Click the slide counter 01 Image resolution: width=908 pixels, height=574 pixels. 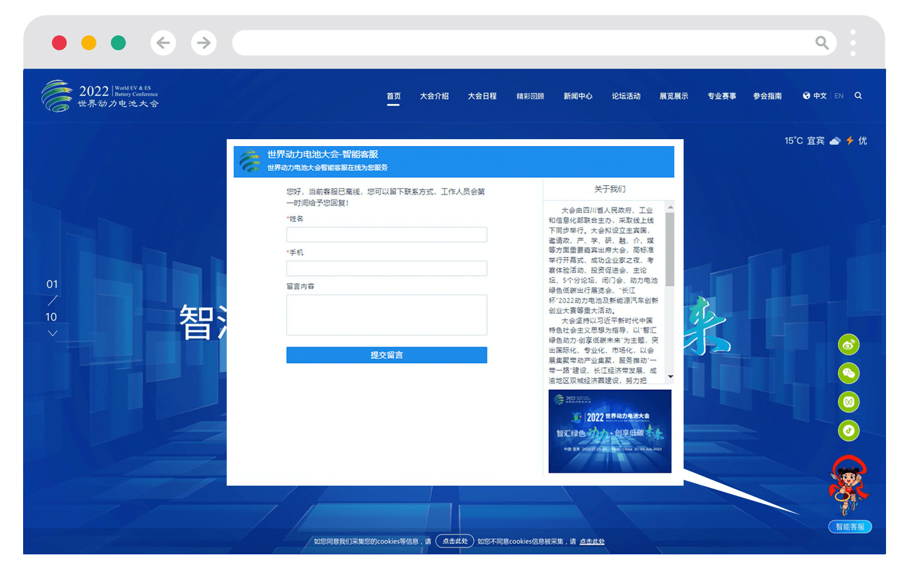52,284
